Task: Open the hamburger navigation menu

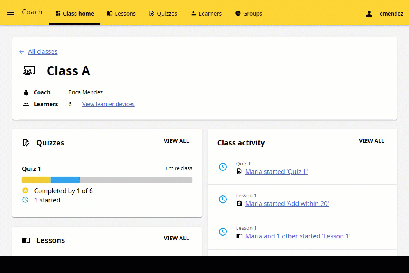Action: tap(11, 13)
